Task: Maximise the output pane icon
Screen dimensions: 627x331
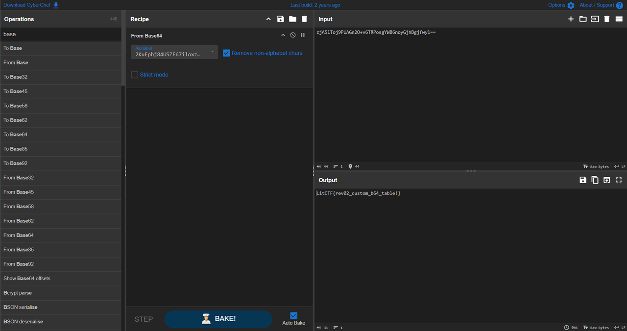Action: [x=619, y=180]
